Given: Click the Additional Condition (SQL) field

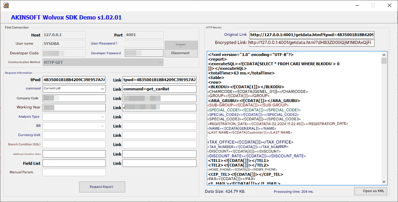Looking at the screenshot, I should (74, 154).
